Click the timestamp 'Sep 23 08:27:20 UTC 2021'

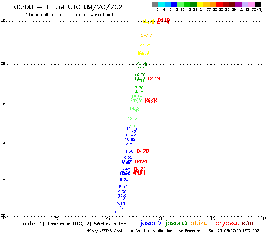click(235, 231)
